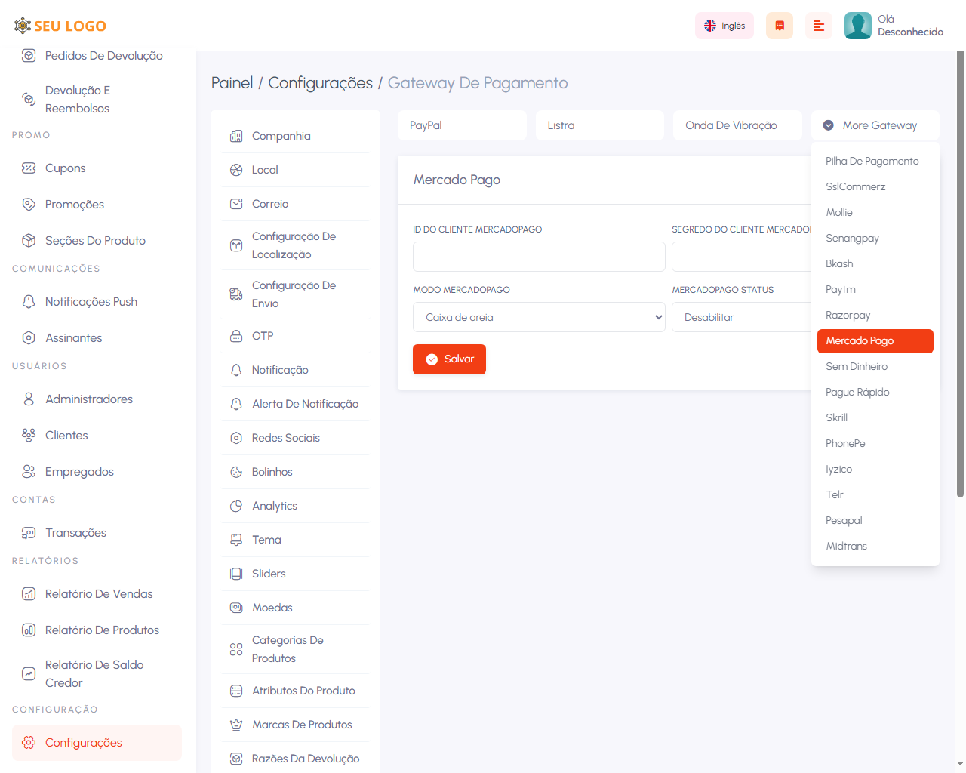Open the MercadoPago Status select box
Image resolution: width=966 pixels, height=773 pixels.
[x=741, y=317]
